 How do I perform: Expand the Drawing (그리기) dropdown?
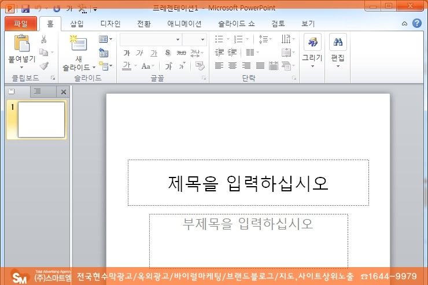pos(312,66)
